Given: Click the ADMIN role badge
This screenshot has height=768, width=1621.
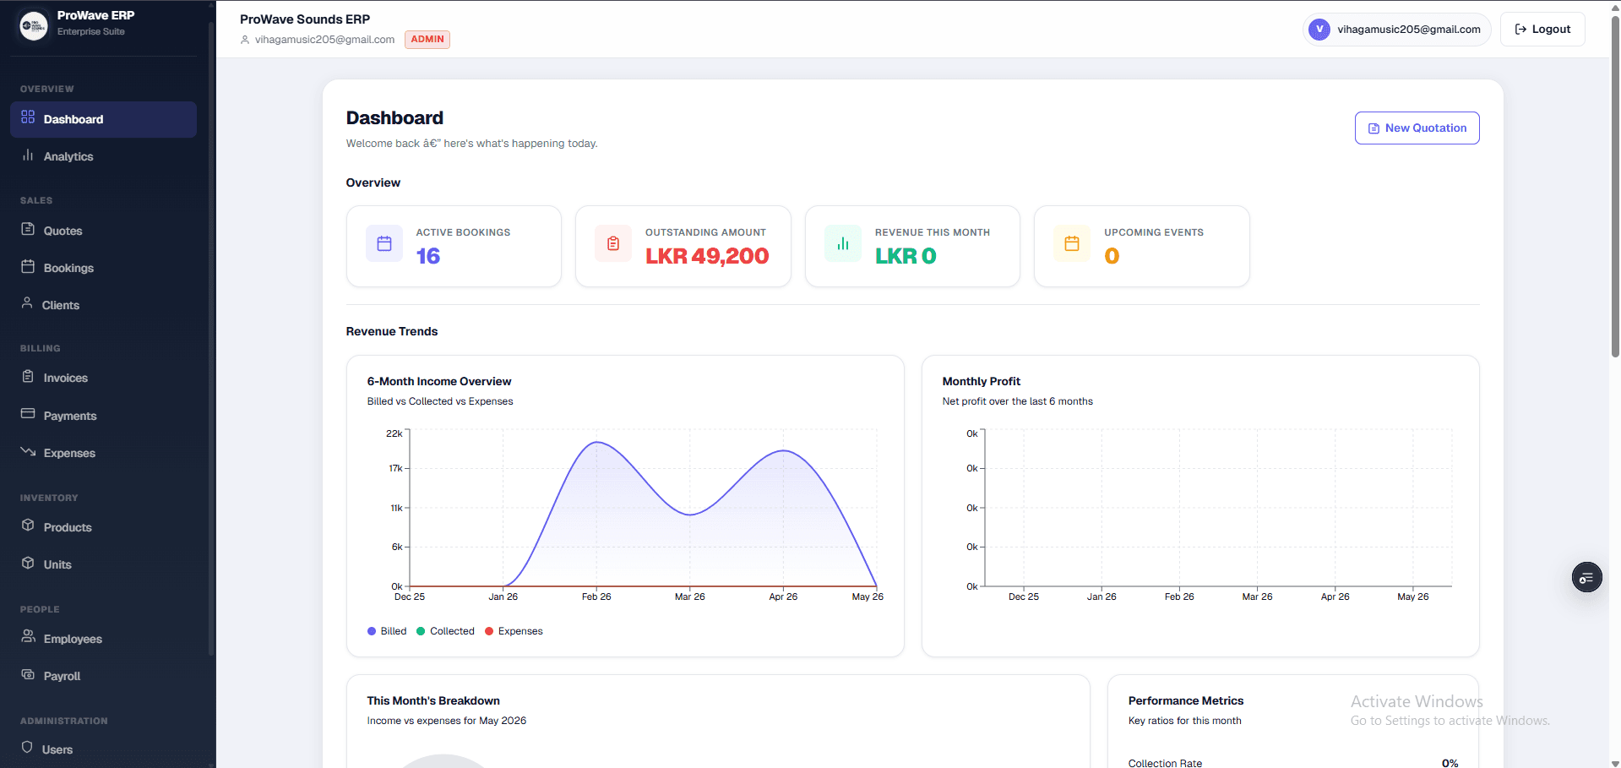Looking at the screenshot, I should tap(427, 40).
